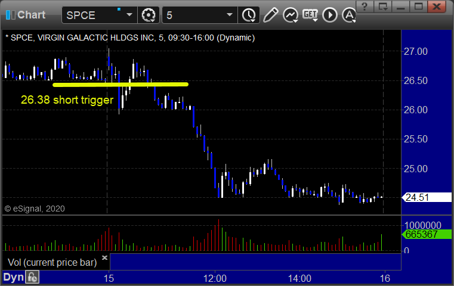Close the Vol study label
The width and height of the screenshot is (454, 286).
pos(104,257)
